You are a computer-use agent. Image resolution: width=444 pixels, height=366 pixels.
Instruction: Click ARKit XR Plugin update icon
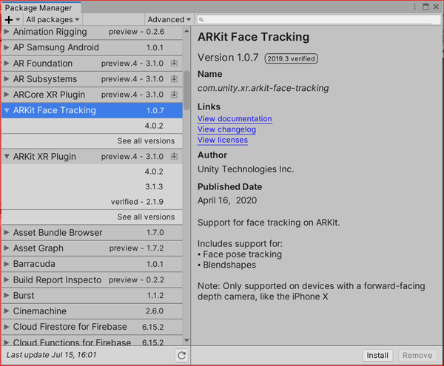[174, 156]
